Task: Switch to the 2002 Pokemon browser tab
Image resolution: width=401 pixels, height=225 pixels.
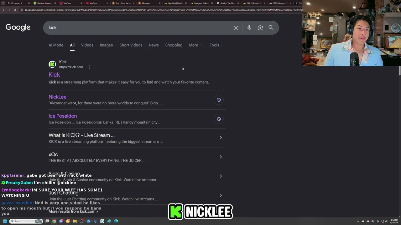Action: [x=280, y=3]
